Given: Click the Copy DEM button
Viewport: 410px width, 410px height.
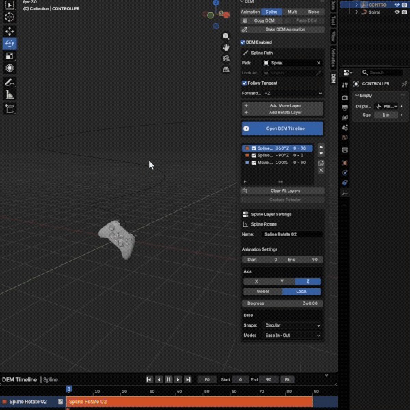Looking at the screenshot, I should click(261, 20).
